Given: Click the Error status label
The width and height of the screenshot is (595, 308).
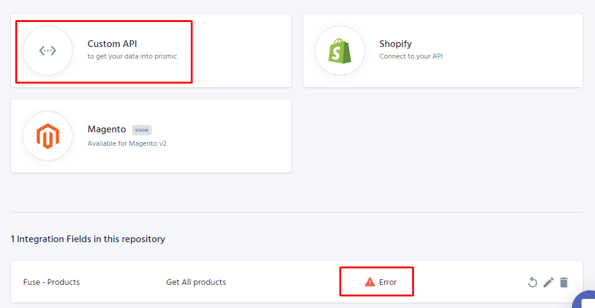Looking at the screenshot, I should (x=388, y=282).
